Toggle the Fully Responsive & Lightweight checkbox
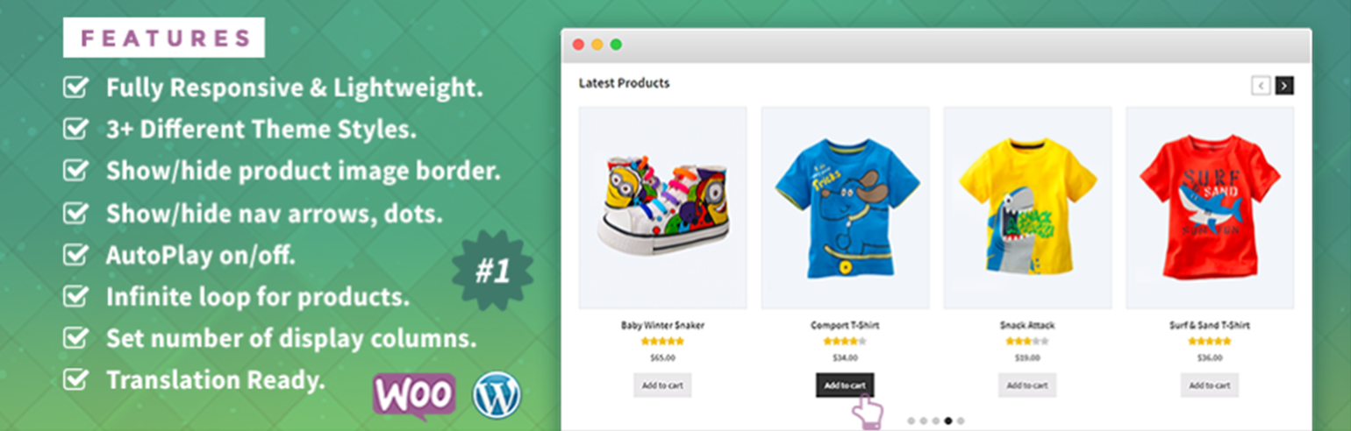This screenshot has width=1351, height=431. (x=76, y=88)
